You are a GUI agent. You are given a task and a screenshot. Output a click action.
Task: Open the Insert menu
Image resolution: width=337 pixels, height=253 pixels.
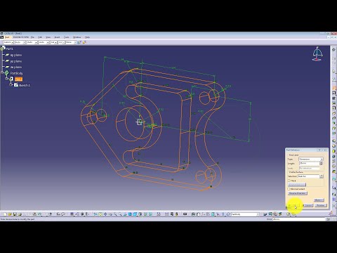[x=57, y=37]
